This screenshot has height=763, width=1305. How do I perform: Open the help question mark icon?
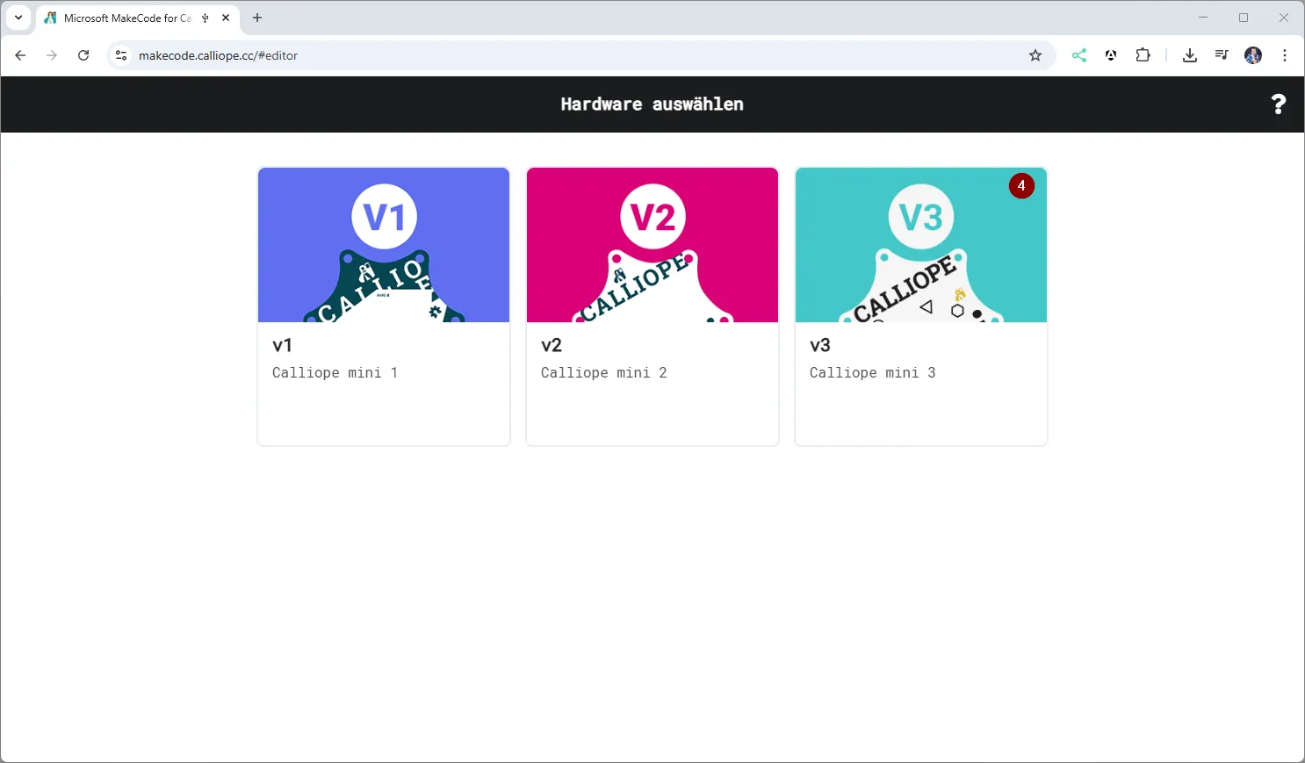click(x=1278, y=104)
